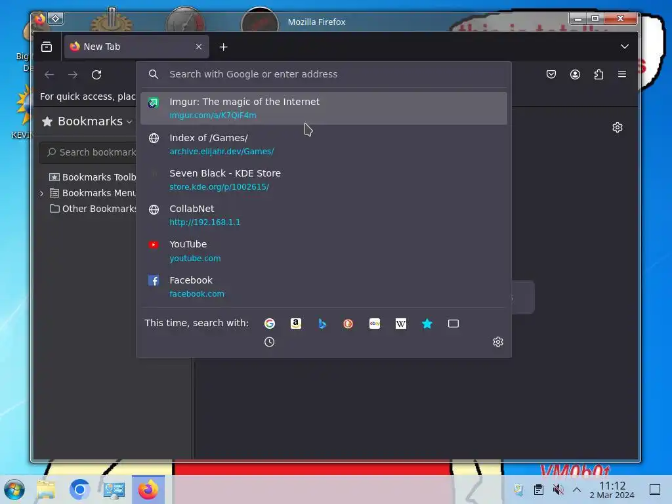
Task: Search in Bookmarks using star icon
Action: click(x=427, y=324)
